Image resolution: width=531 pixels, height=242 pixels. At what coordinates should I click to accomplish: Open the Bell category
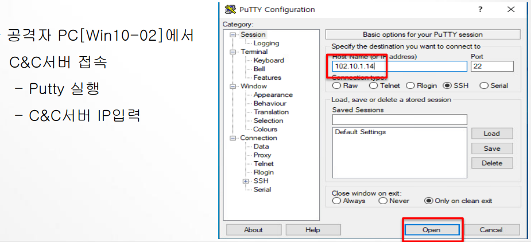tap(259, 69)
